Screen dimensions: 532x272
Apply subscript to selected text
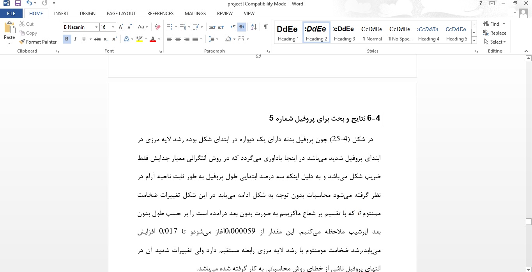point(105,39)
